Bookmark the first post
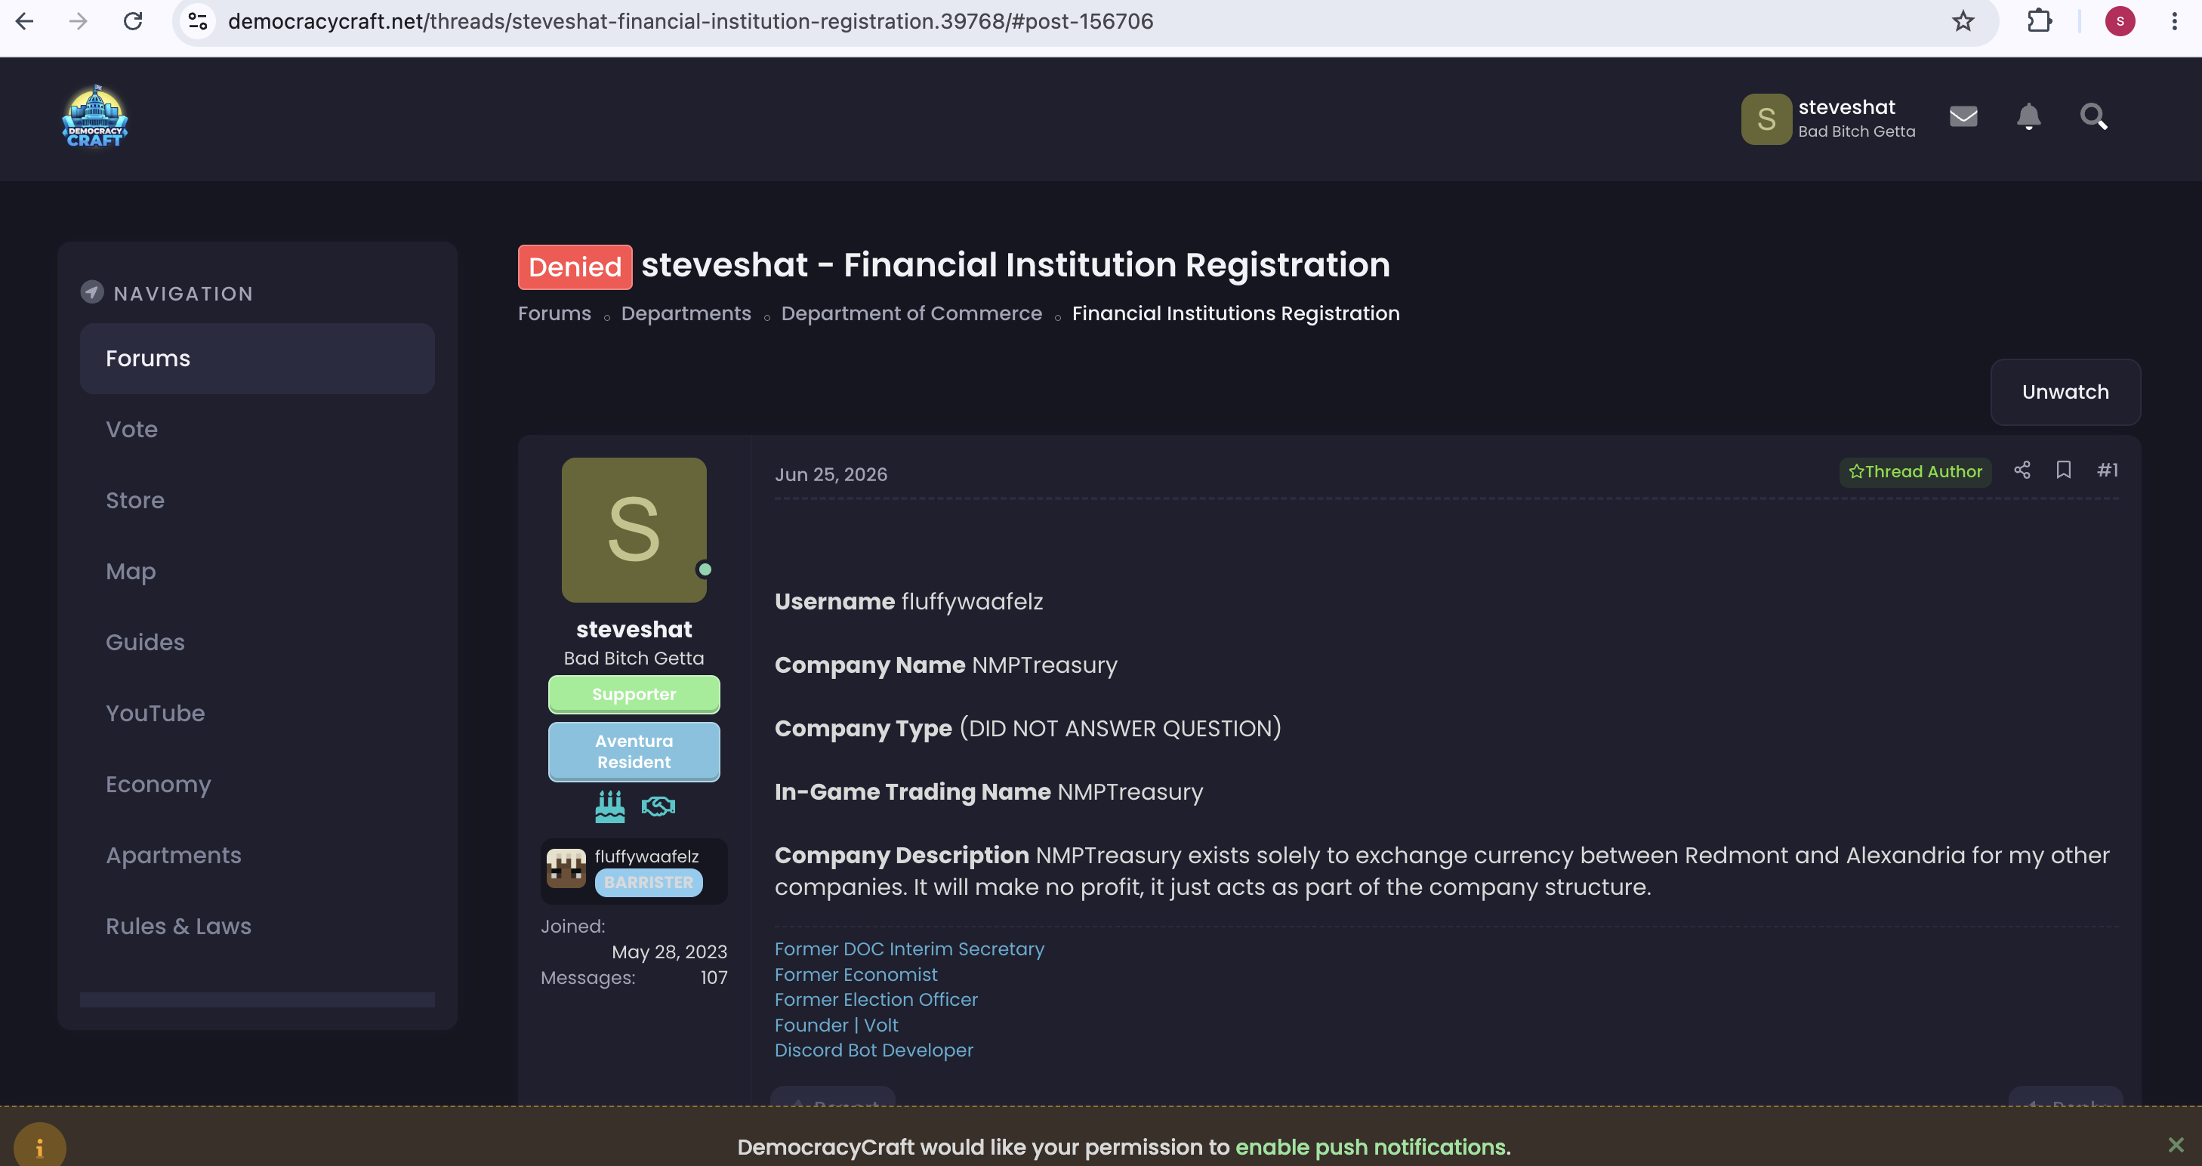The width and height of the screenshot is (2202, 1166). point(2064,470)
